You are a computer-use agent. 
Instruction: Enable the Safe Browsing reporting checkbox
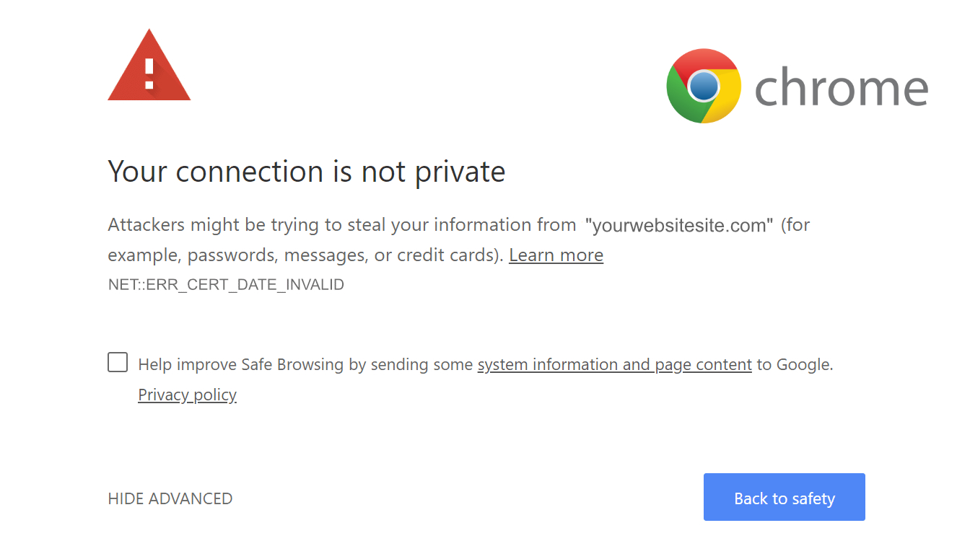(x=118, y=362)
